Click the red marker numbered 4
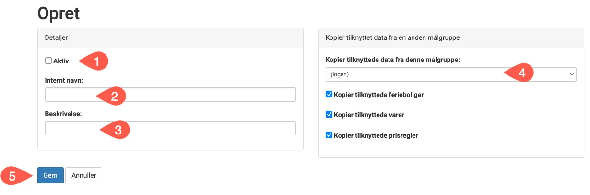Viewport: 590px width, 195px height. (x=520, y=74)
